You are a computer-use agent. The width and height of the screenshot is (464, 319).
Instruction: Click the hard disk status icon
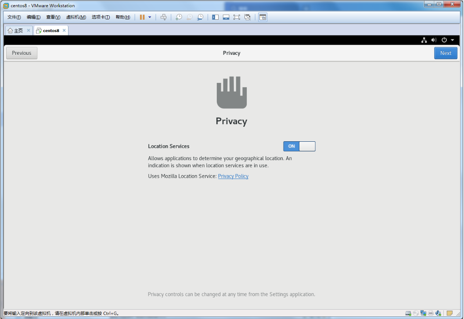pyautogui.click(x=408, y=313)
